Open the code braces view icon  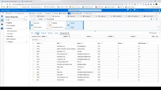click(x=154, y=19)
